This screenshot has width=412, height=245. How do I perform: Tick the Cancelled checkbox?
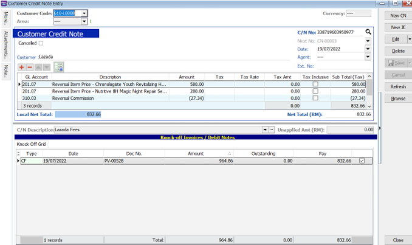point(41,43)
